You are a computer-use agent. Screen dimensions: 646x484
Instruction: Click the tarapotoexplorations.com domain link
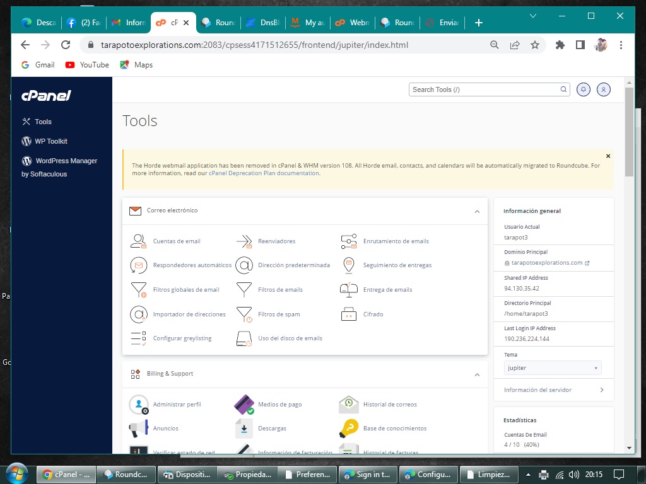tap(546, 263)
